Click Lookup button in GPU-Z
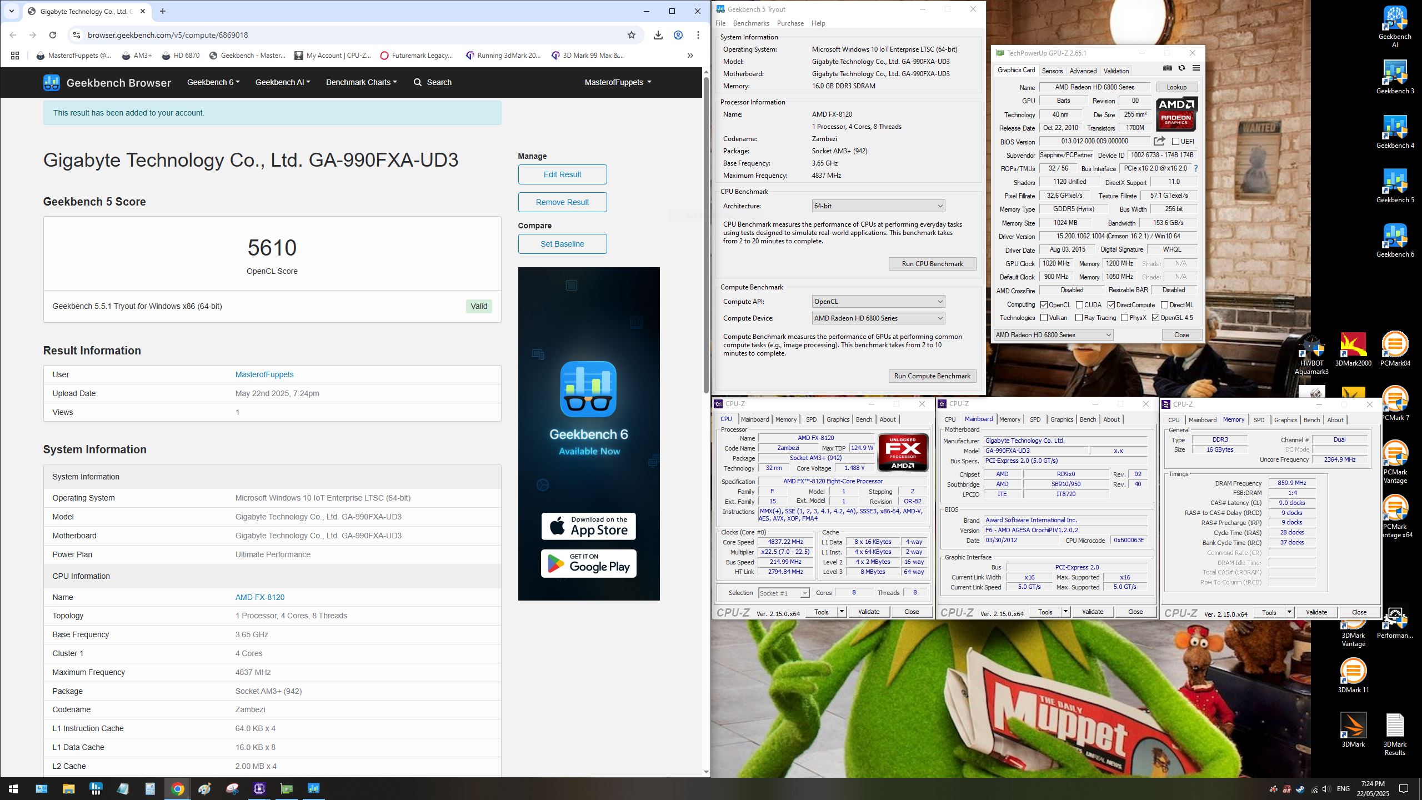The width and height of the screenshot is (1422, 800). [1176, 87]
